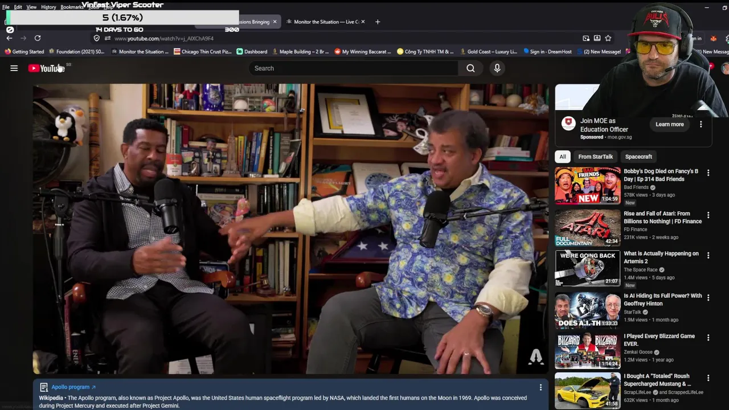
Task: Open yellow Mustang video thumbnail
Action: coord(588,391)
